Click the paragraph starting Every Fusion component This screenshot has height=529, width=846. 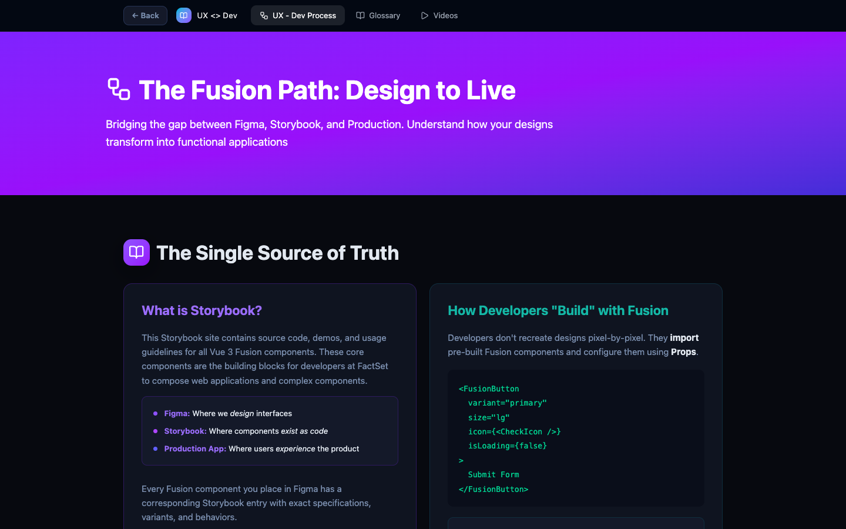pyautogui.click(x=256, y=503)
